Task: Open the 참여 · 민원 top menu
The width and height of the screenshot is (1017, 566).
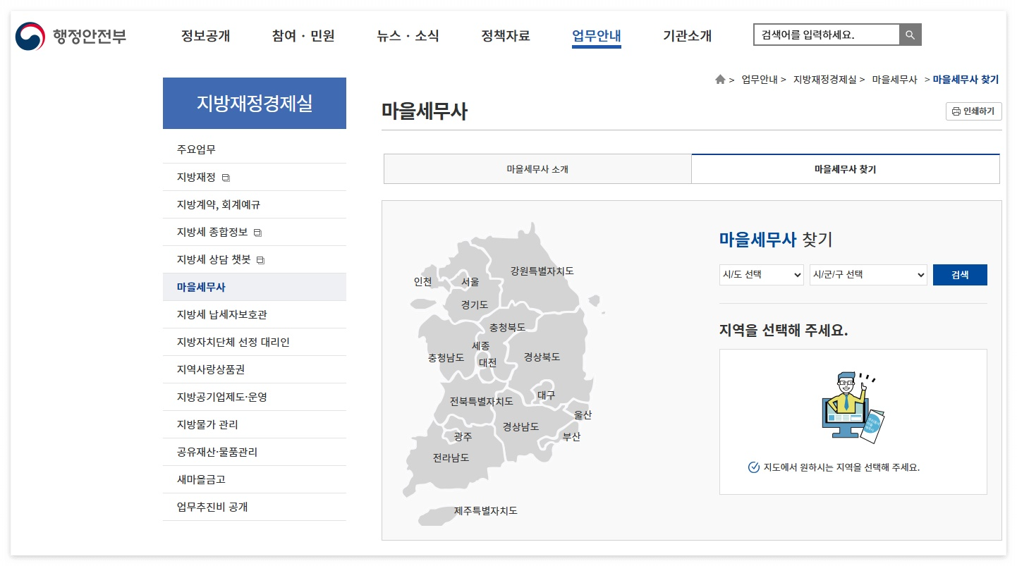Action: tap(303, 35)
